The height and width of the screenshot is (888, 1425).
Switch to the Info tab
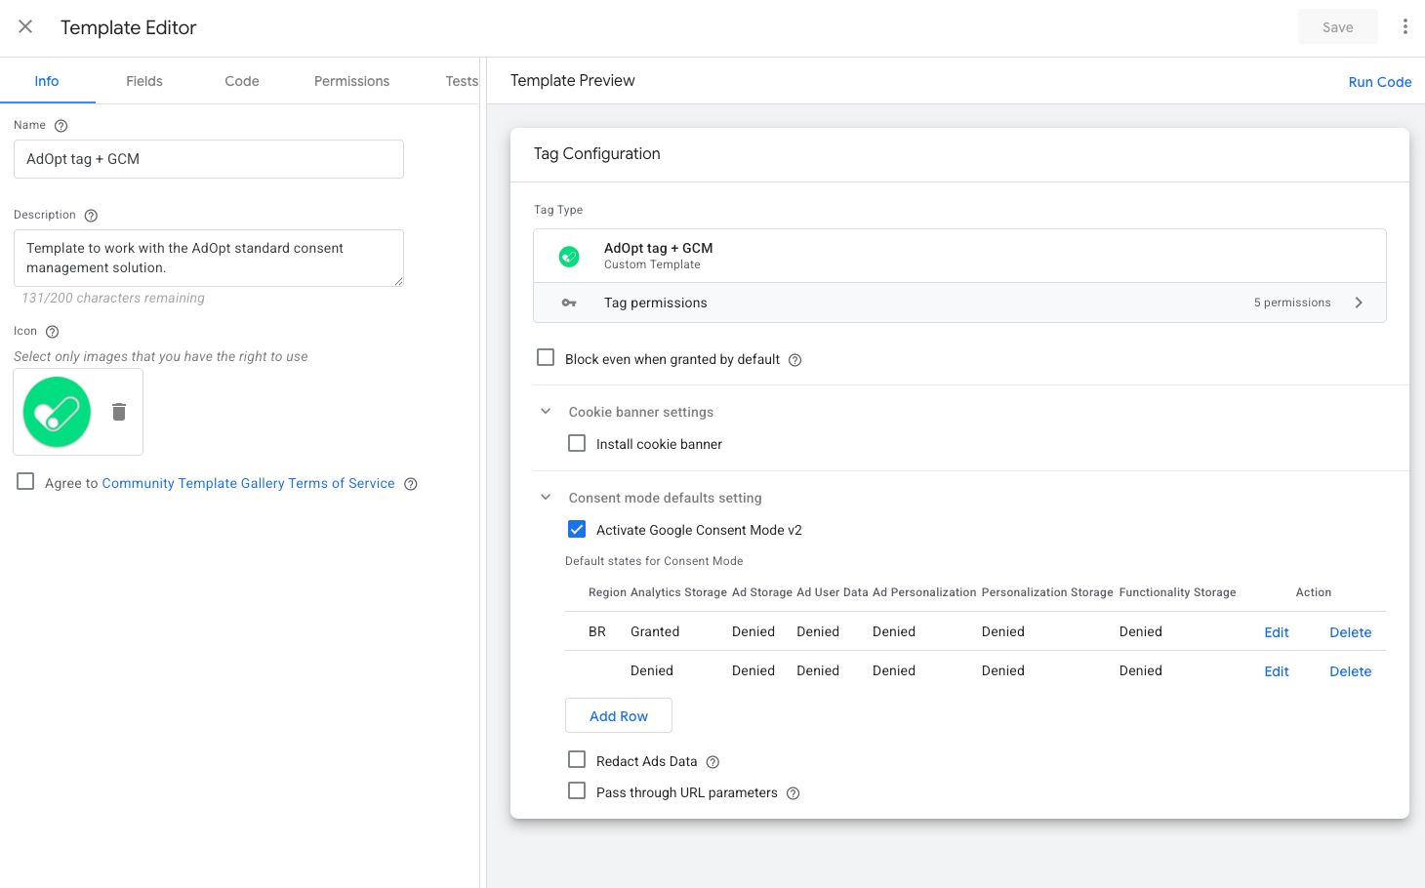(x=47, y=81)
